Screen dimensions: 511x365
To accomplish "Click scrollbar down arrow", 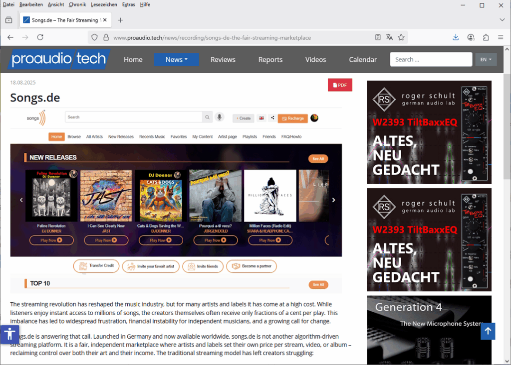I will click(507, 361).
